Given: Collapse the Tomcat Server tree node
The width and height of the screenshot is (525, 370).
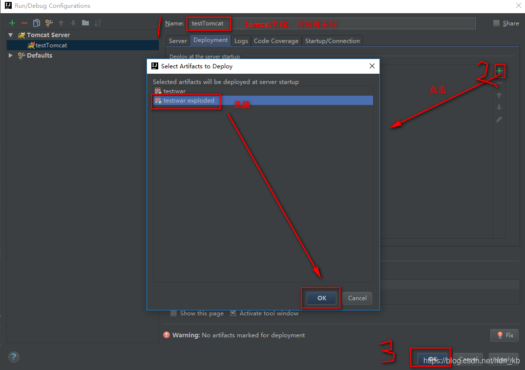Looking at the screenshot, I should [10, 35].
